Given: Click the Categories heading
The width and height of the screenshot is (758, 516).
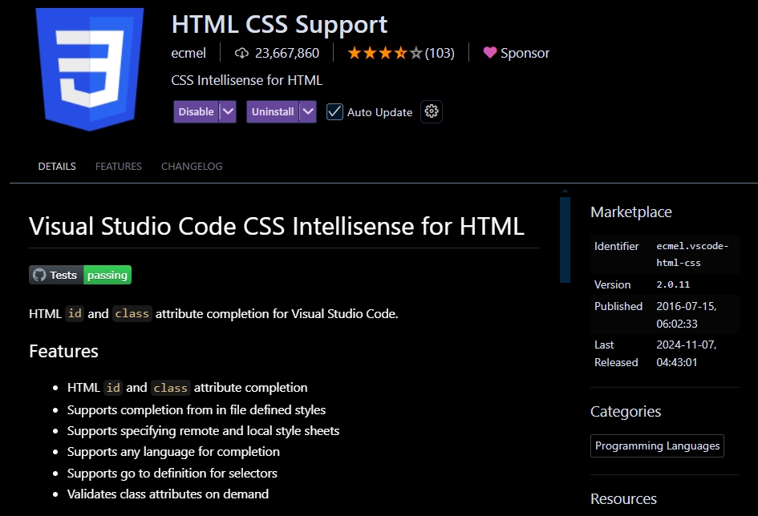Looking at the screenshot, I should (626, 411).
